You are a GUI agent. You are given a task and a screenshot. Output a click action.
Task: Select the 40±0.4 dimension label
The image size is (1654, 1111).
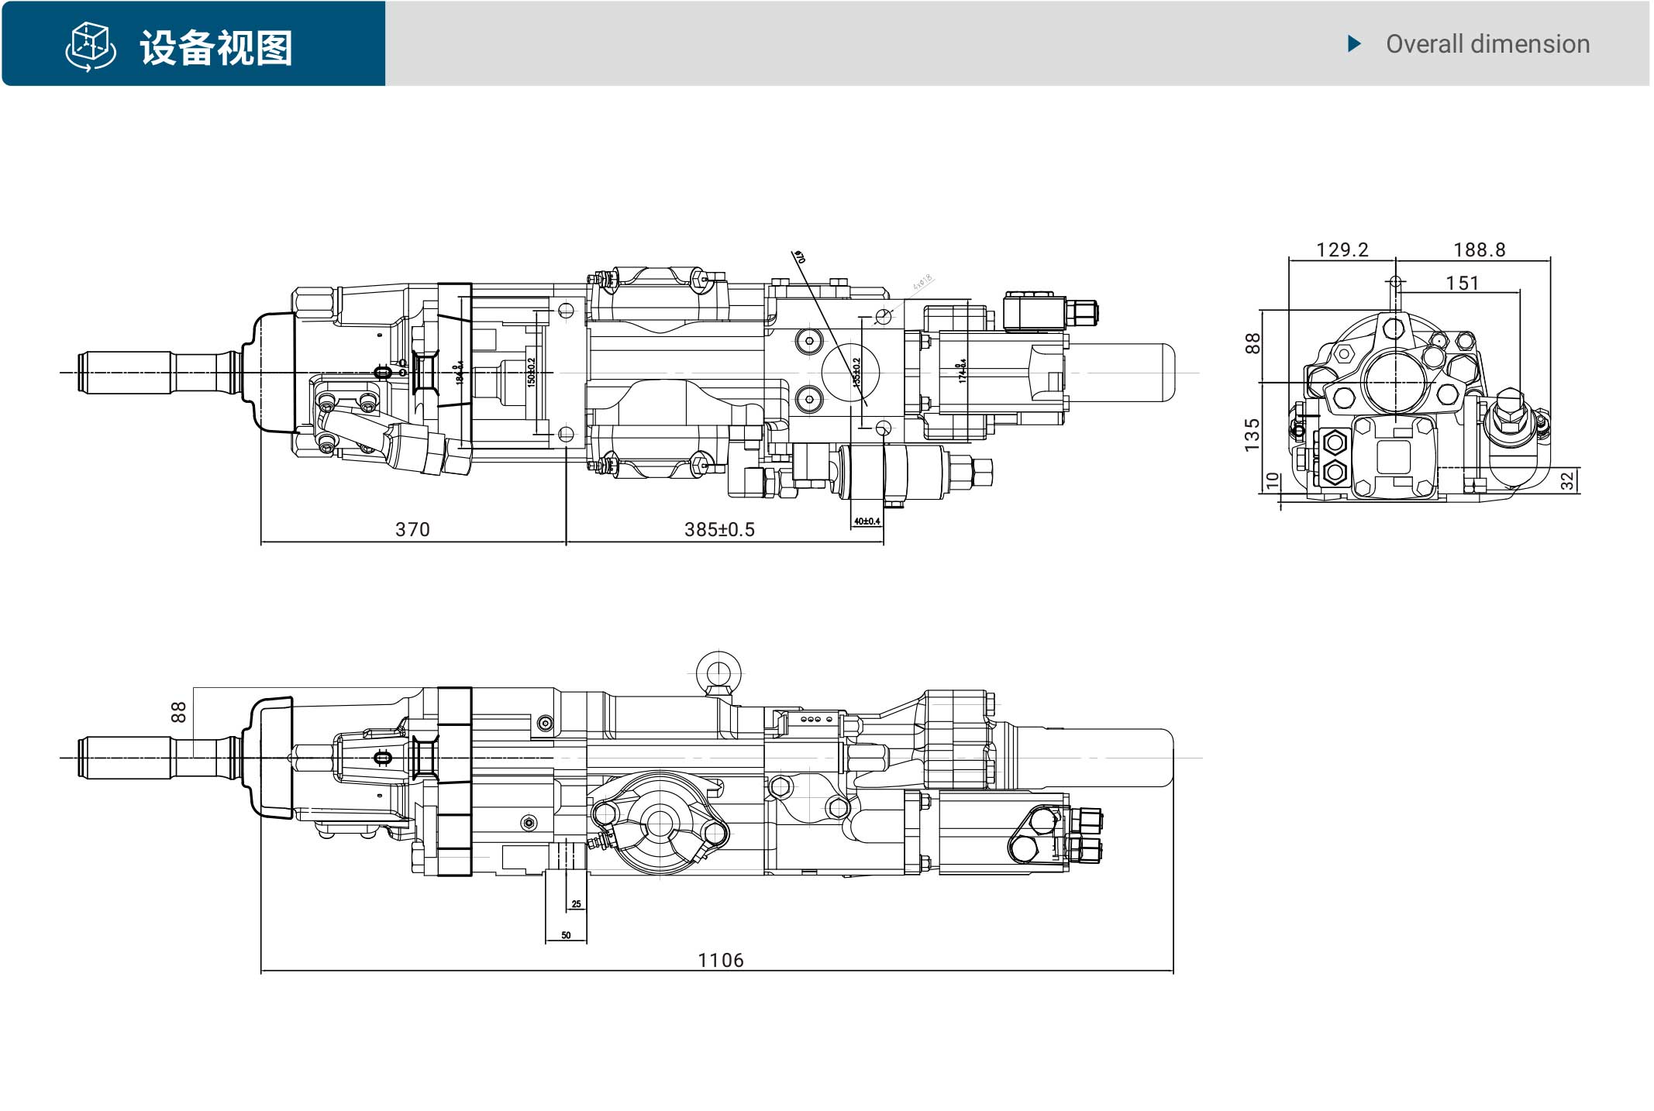coord(867,521)
